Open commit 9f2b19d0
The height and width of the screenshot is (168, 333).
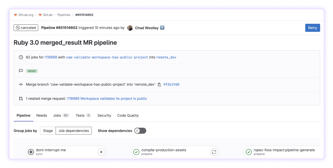point(171,84)
